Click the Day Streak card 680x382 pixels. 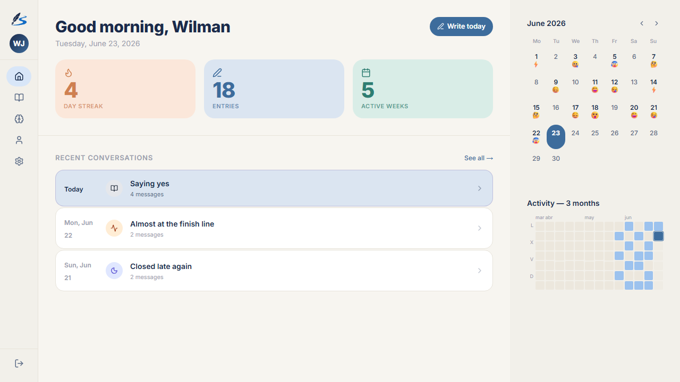tap(125, 89)
